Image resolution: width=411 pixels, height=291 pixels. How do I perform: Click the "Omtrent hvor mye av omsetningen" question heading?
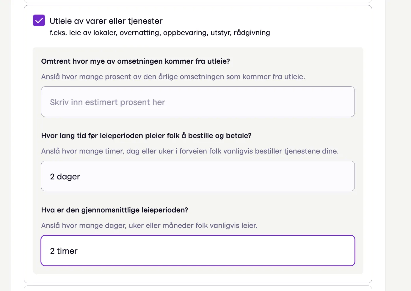135,61
